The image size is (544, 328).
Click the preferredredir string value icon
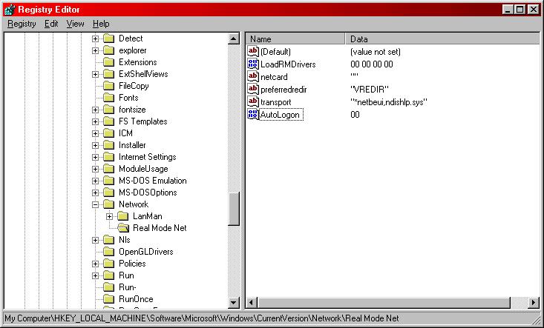tap(253, 90)
